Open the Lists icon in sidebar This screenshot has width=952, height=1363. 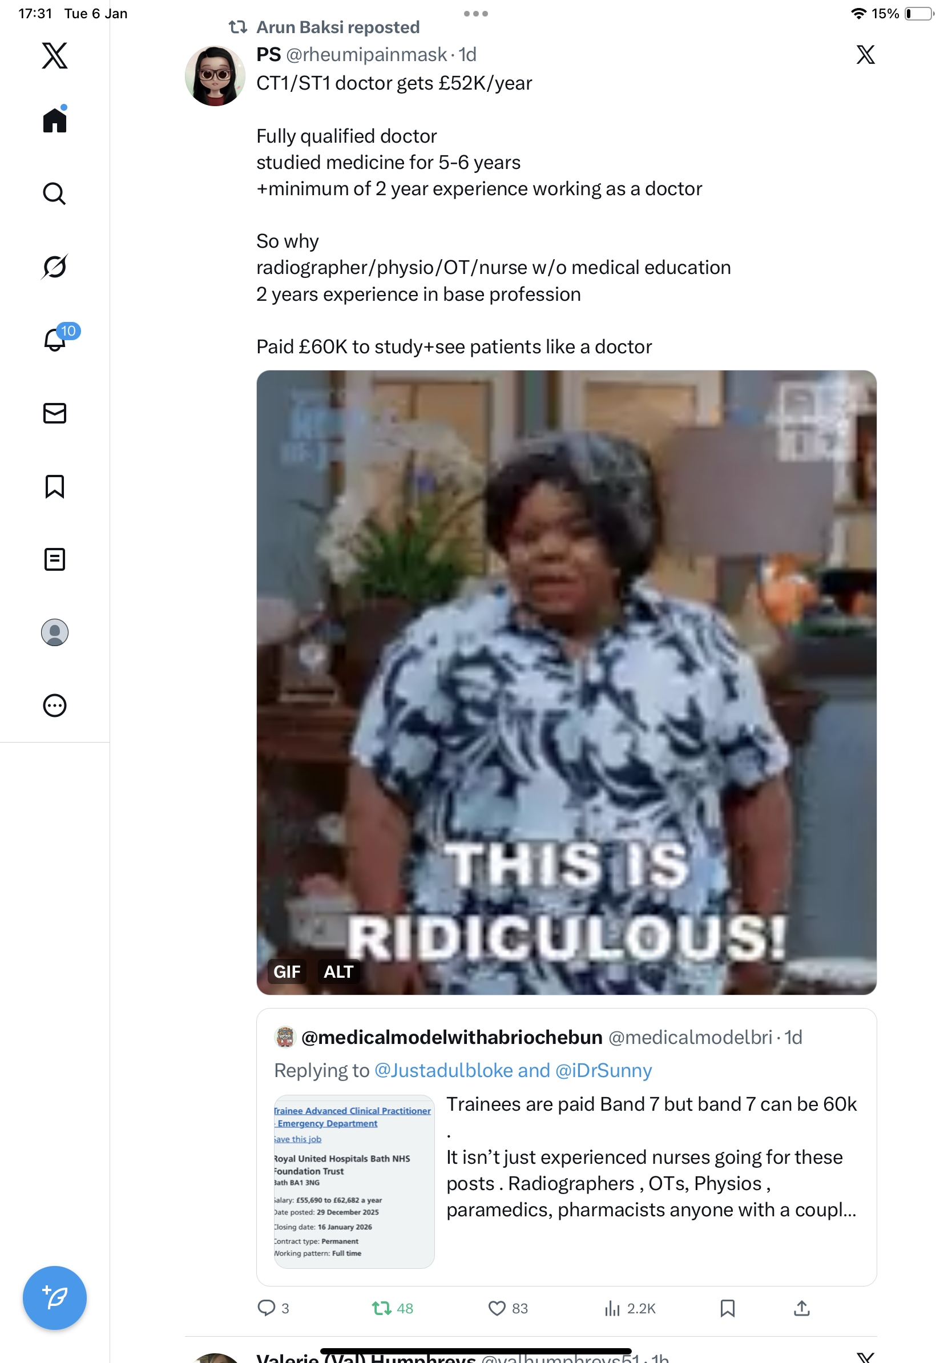coord(55,559)
